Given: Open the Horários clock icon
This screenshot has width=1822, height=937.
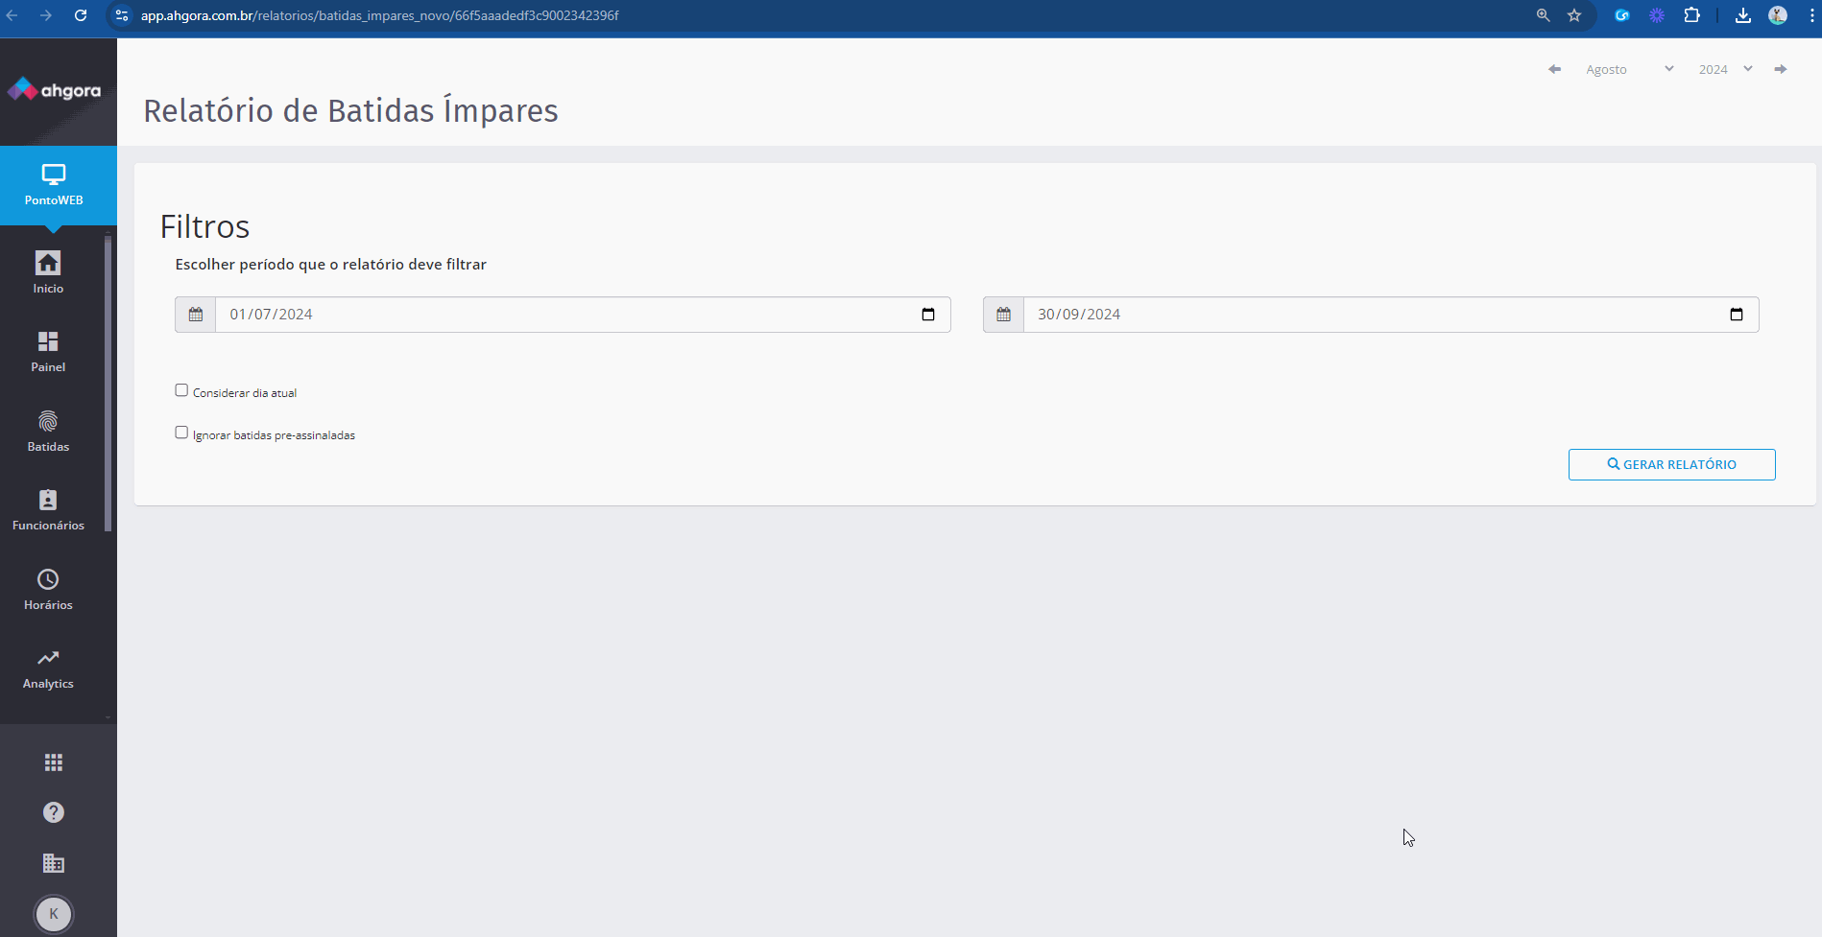Looking at the screenshot, I should coord(48,580).
